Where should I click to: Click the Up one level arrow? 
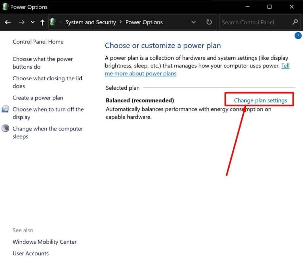click(x=42, y=22)
